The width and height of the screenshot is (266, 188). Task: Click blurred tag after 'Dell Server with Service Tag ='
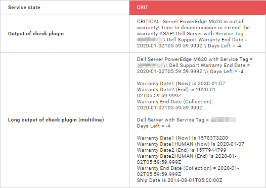pyautogui.click(x=223, y=120)
